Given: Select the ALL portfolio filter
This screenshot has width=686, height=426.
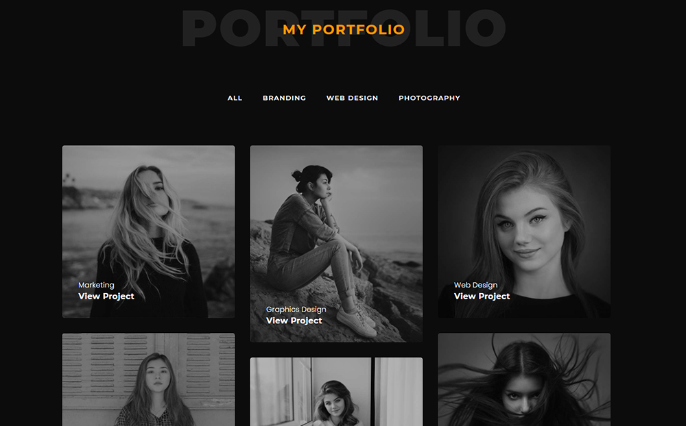Looking at the screenshot, I should click(235, 98).
